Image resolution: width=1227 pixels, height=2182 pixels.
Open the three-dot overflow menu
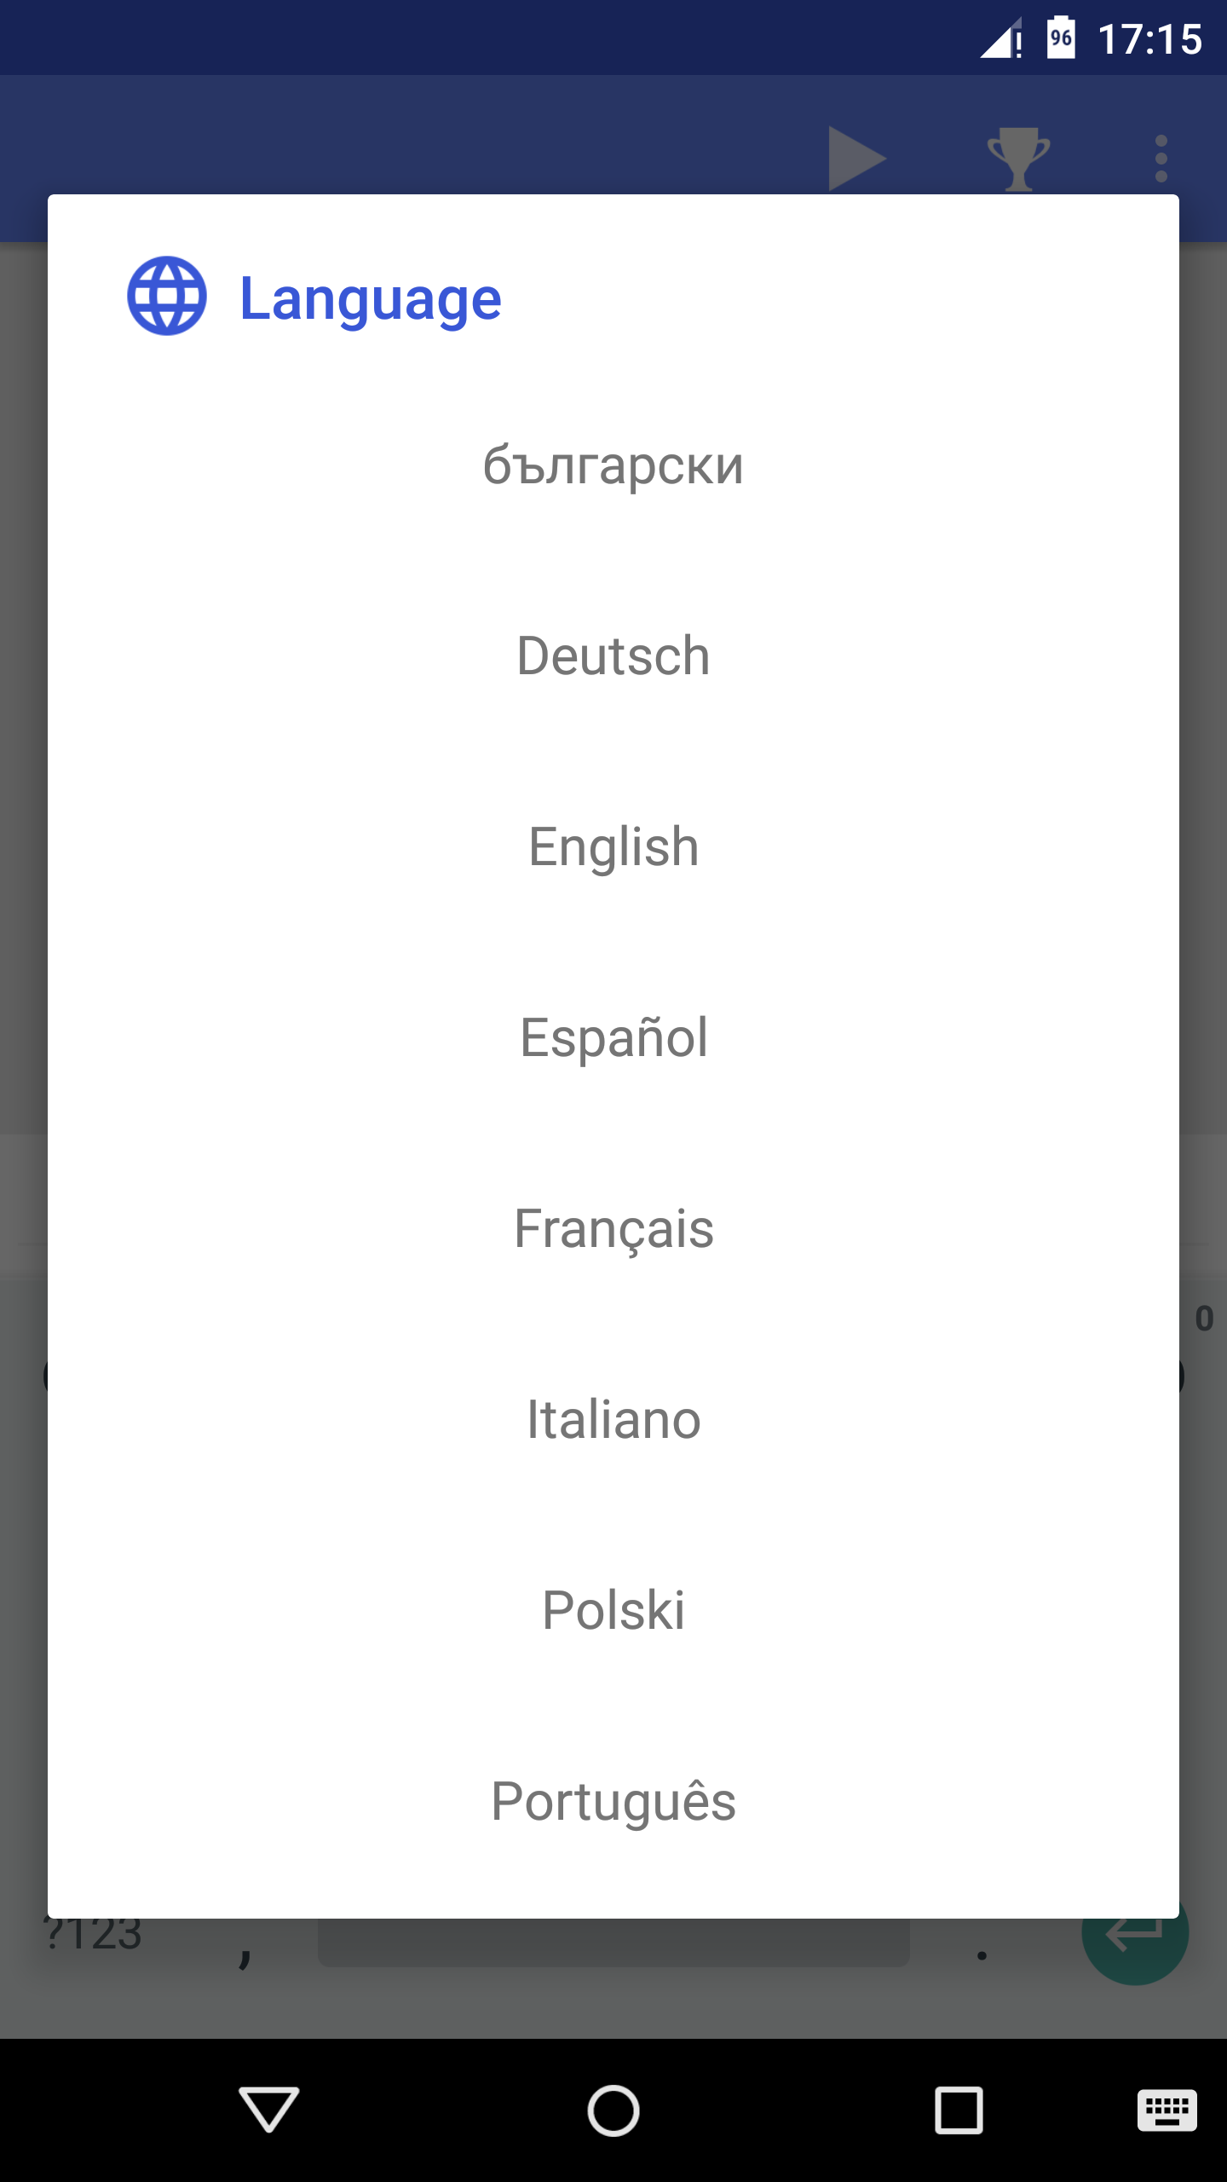(x=1161, y=159)
